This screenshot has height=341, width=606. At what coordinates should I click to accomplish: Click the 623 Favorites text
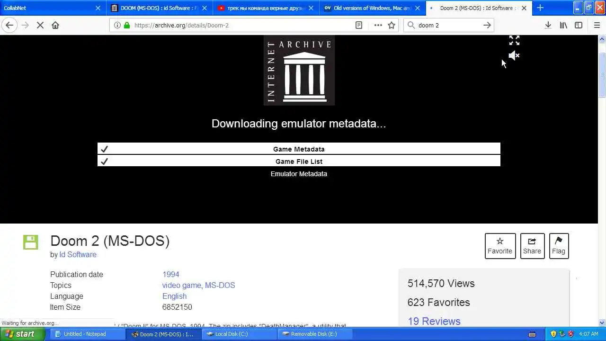coord(438,302)
